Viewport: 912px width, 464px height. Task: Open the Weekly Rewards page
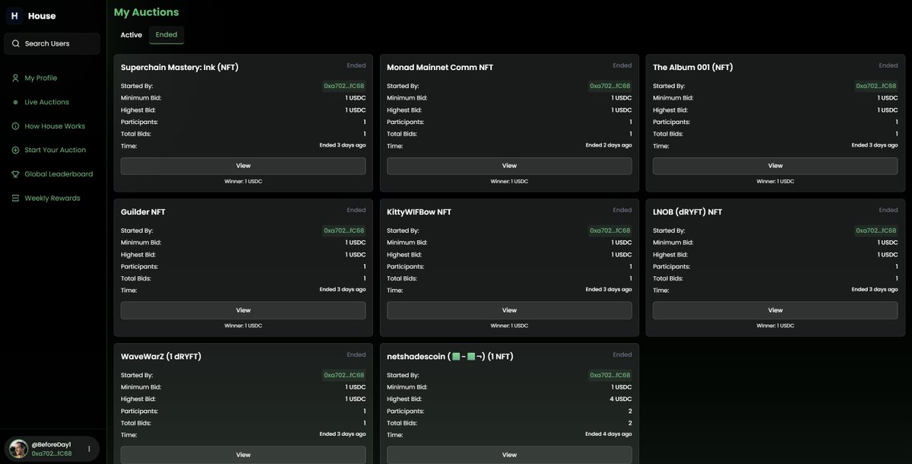(x=52, y=198)
